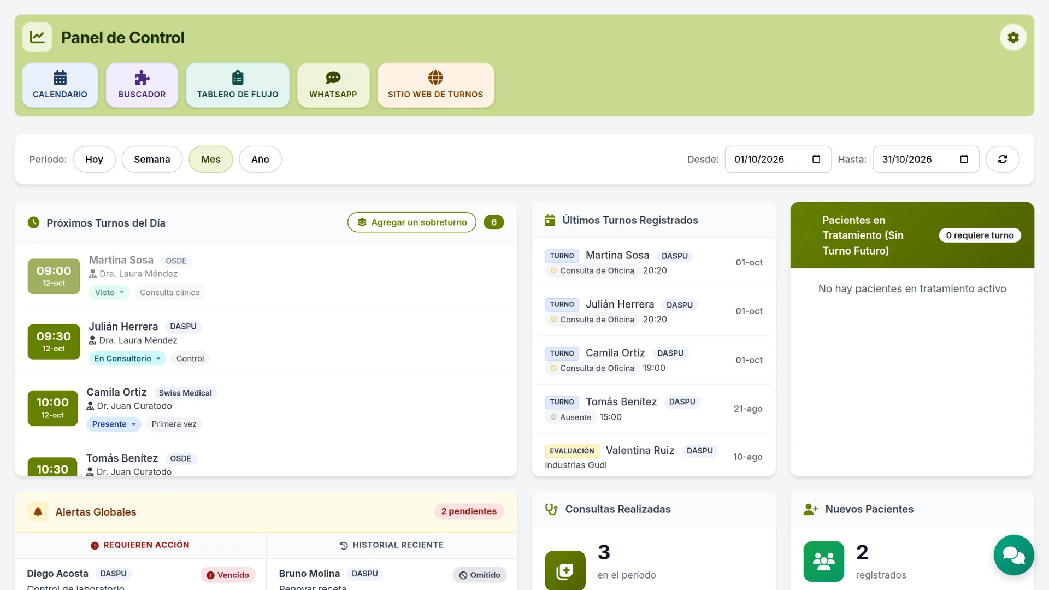Open Julián Herrera's En Consultorio status dropdown
This screenshot has width=1049, height=590.
(127, 358)
